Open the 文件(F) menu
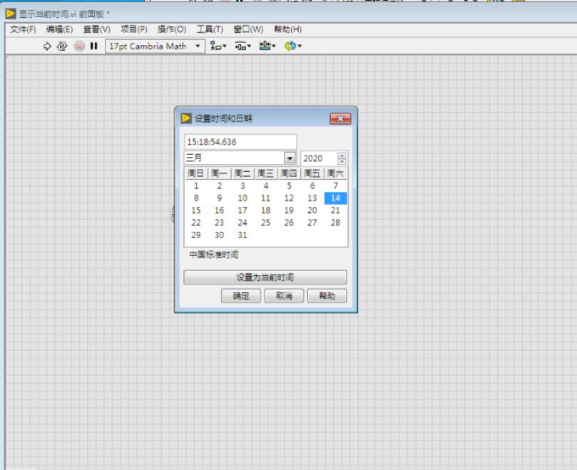This screenshot has height=470, width=577. pyautogui.click(x=23, y=29)
